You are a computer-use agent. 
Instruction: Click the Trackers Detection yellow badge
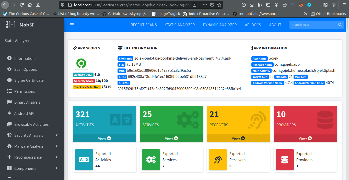87,87
